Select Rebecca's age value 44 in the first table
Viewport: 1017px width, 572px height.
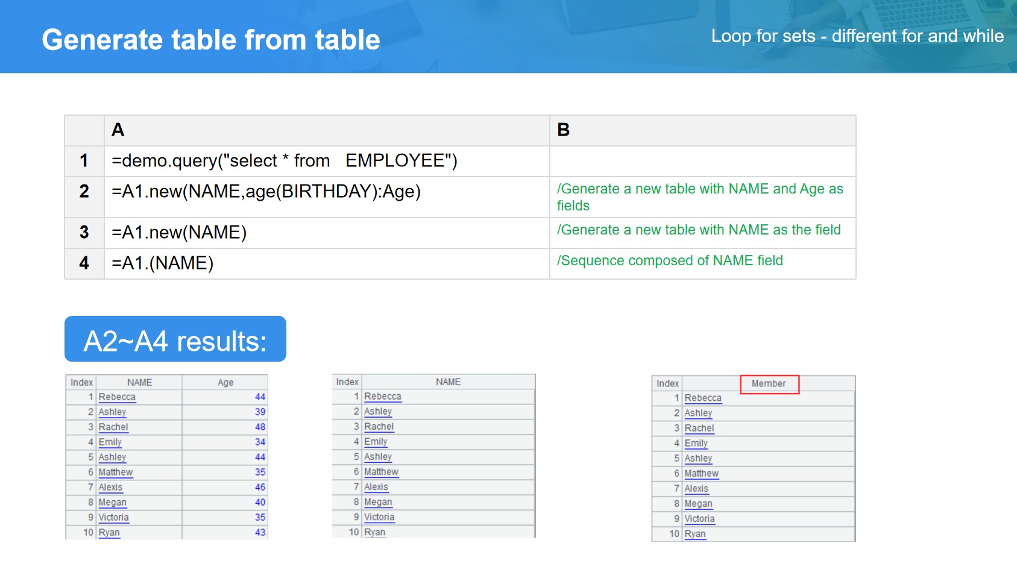(x=260, y=397)
